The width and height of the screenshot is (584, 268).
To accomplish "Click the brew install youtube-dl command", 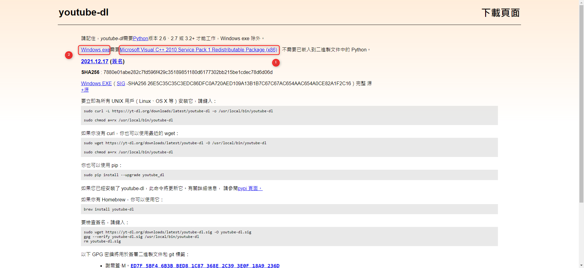I will click(x=109, y=209).
